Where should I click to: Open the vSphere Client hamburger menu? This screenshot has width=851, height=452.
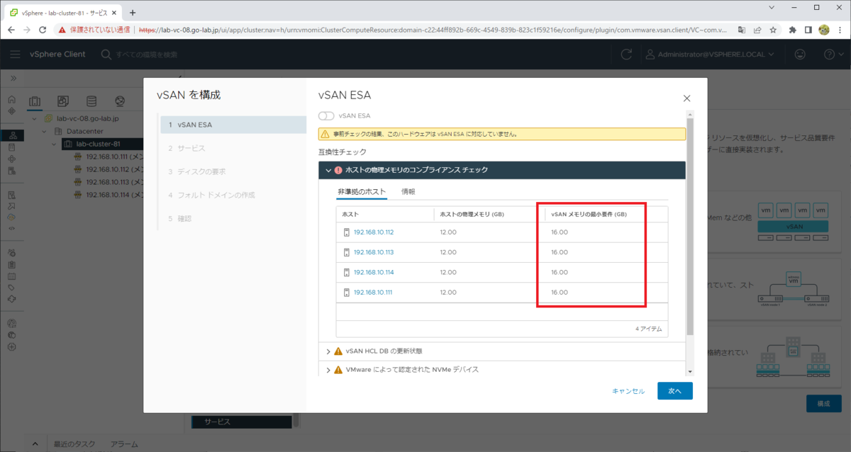pos(15,55)
